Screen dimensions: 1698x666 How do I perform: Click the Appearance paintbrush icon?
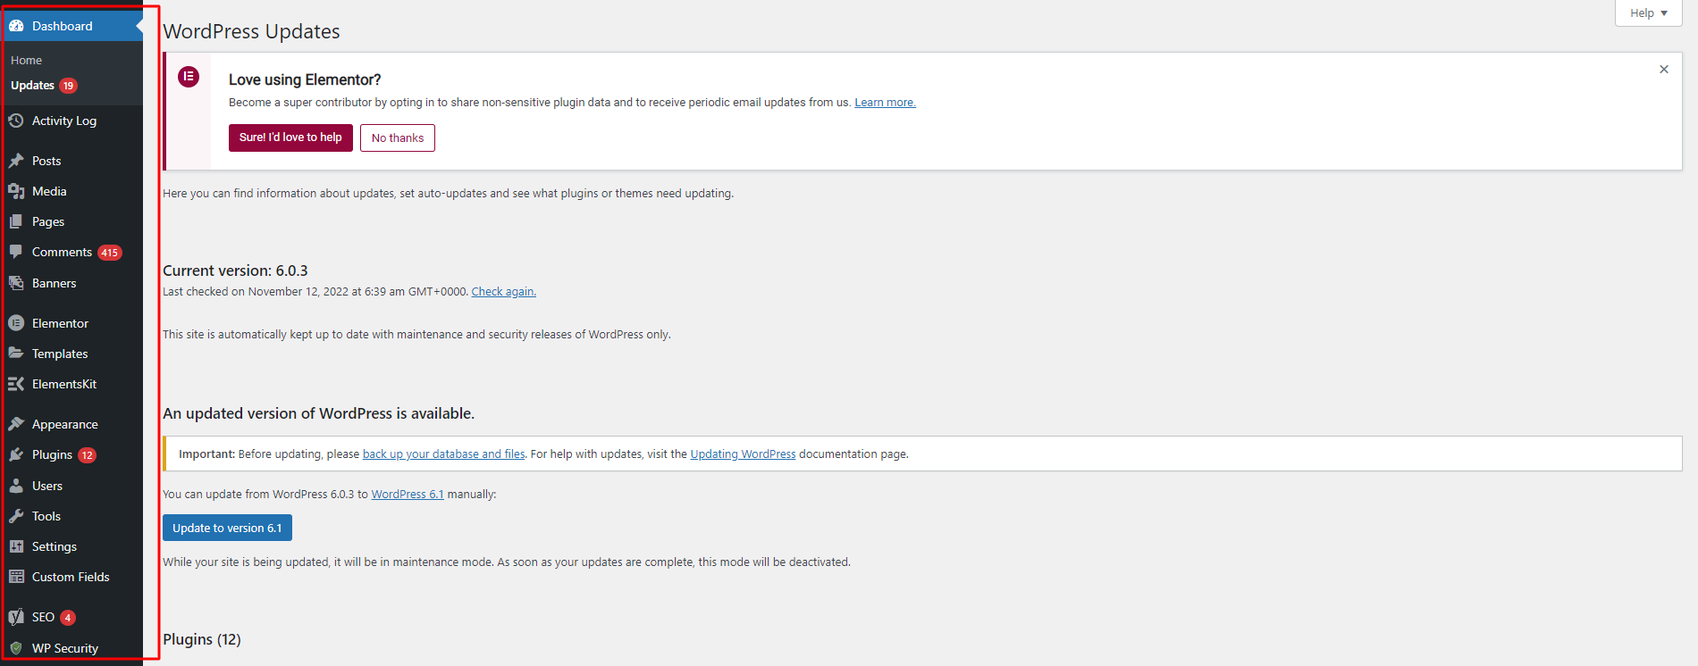pos(16,424)
